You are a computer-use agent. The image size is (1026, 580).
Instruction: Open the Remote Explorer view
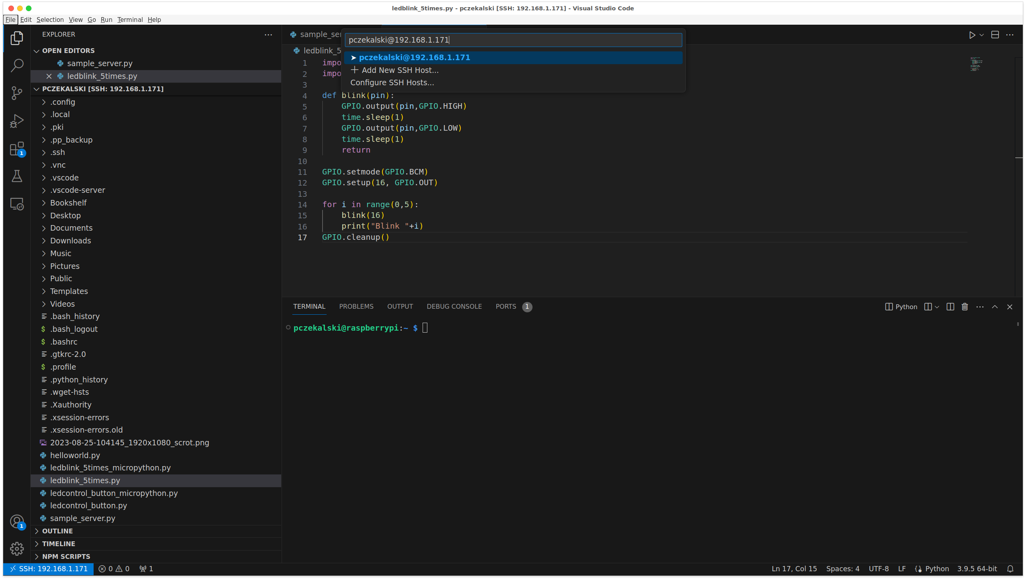tap(17, 204)
